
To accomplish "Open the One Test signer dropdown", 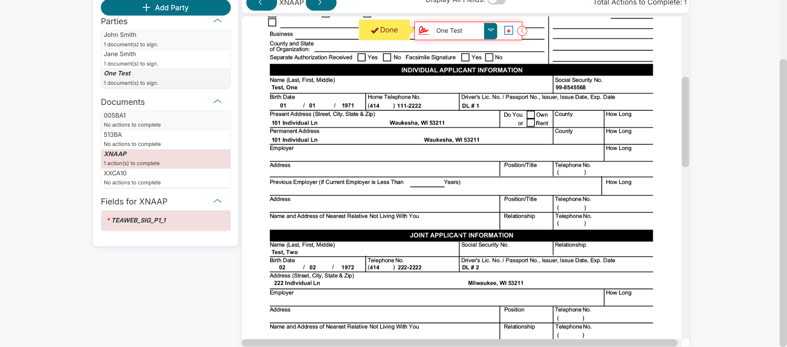I will tap(490, 31).
